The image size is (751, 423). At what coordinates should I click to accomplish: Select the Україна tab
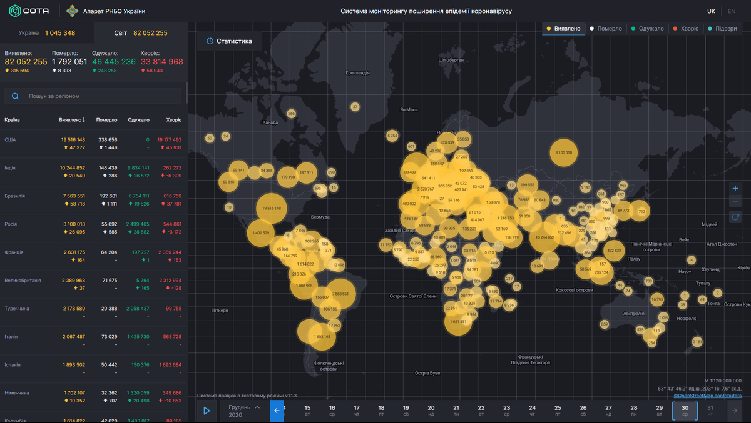pyautogui.click(x=47, y=33)
